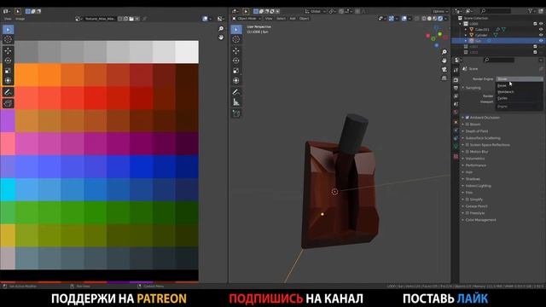Open the View Layer properties tab icon
Image resolution: width=546 pixels, height=307 pixels.
pyautogui.click(x=456, y=96)
